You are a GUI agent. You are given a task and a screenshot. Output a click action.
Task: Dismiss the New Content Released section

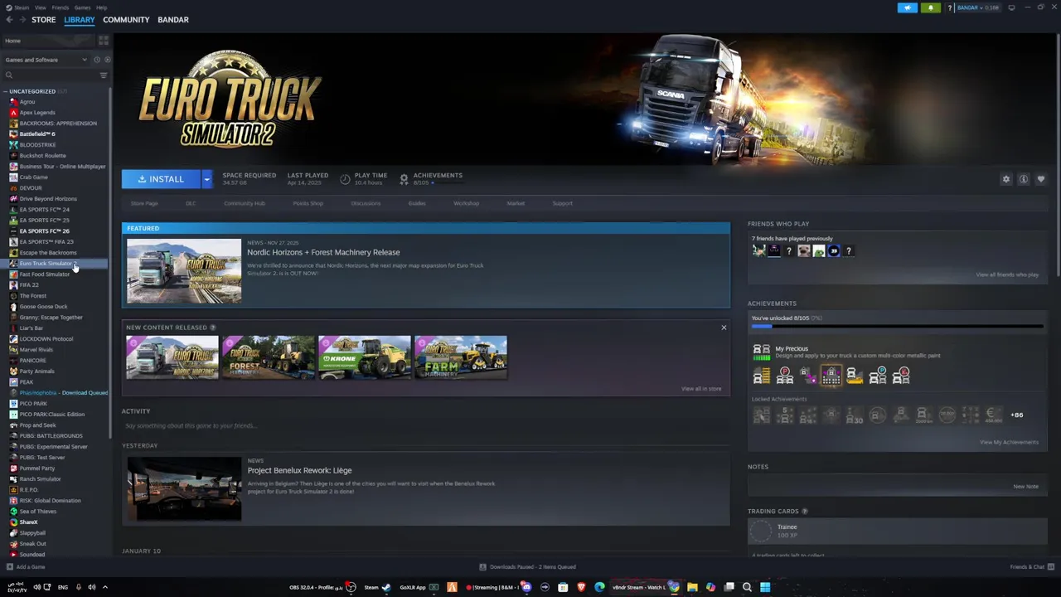724,328
